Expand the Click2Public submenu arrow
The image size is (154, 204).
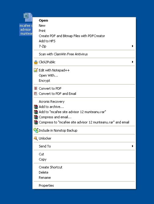(x=132, y=62)
